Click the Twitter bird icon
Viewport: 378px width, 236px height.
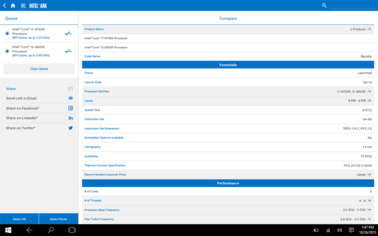[x=71, y=128]
